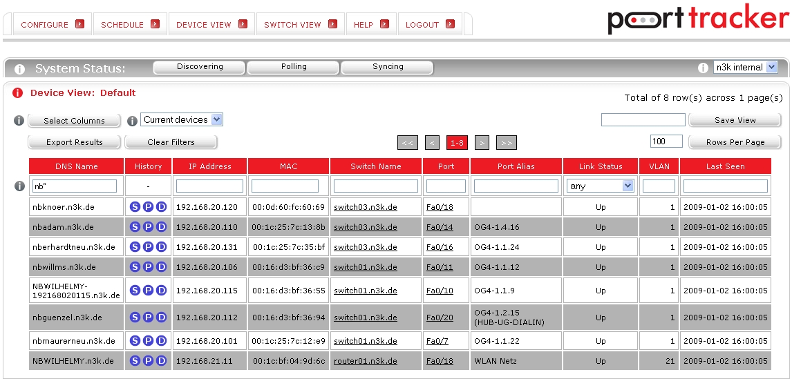Expand the Link Status 'any' filter dropdown
The width and height of the screenshot is (792, 381).
pyautogui.click(x=600, y=186)
